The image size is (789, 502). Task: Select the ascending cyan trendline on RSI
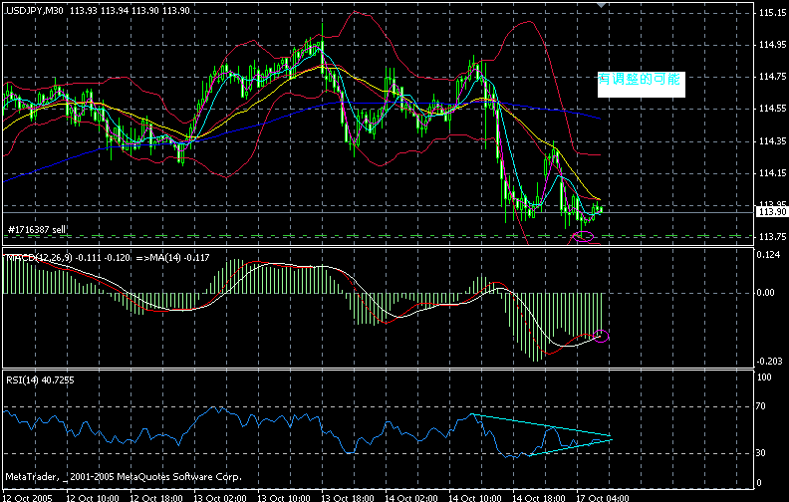point(570,447)
